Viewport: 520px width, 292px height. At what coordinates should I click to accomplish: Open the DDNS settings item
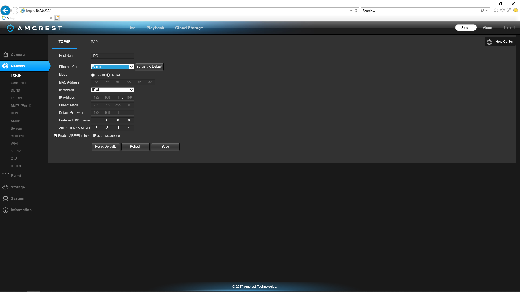pos(15,91)
